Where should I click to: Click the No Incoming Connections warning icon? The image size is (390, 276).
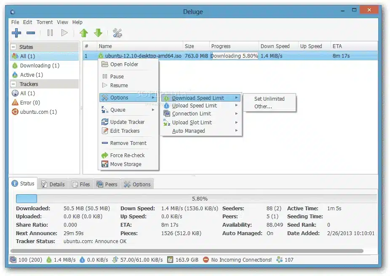tap(206, 260)
